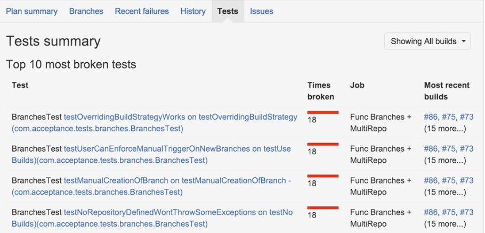The width and height of the screenshot is (485, 233).
Task: Click build #73 in the first row
Action: coord(466,117)
